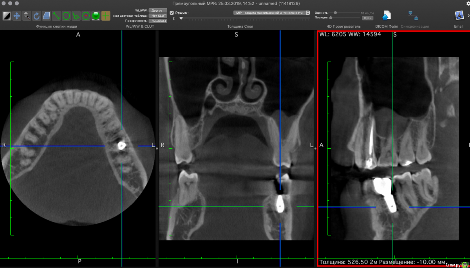Select the green crosshair tool
Screen dimensions: 470x268
(106, 16)
